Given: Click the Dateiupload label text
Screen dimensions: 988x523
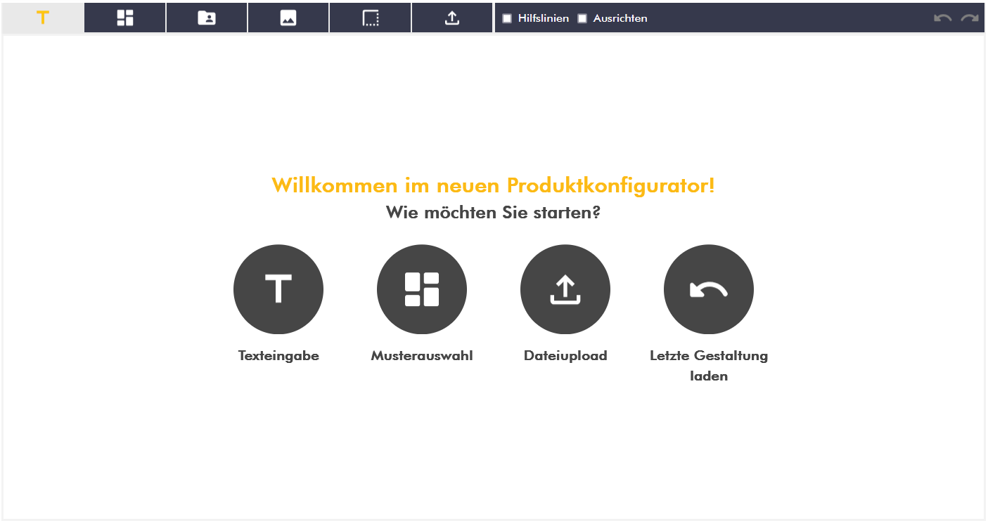Looking at the screenshot, I should coord(565,355).
